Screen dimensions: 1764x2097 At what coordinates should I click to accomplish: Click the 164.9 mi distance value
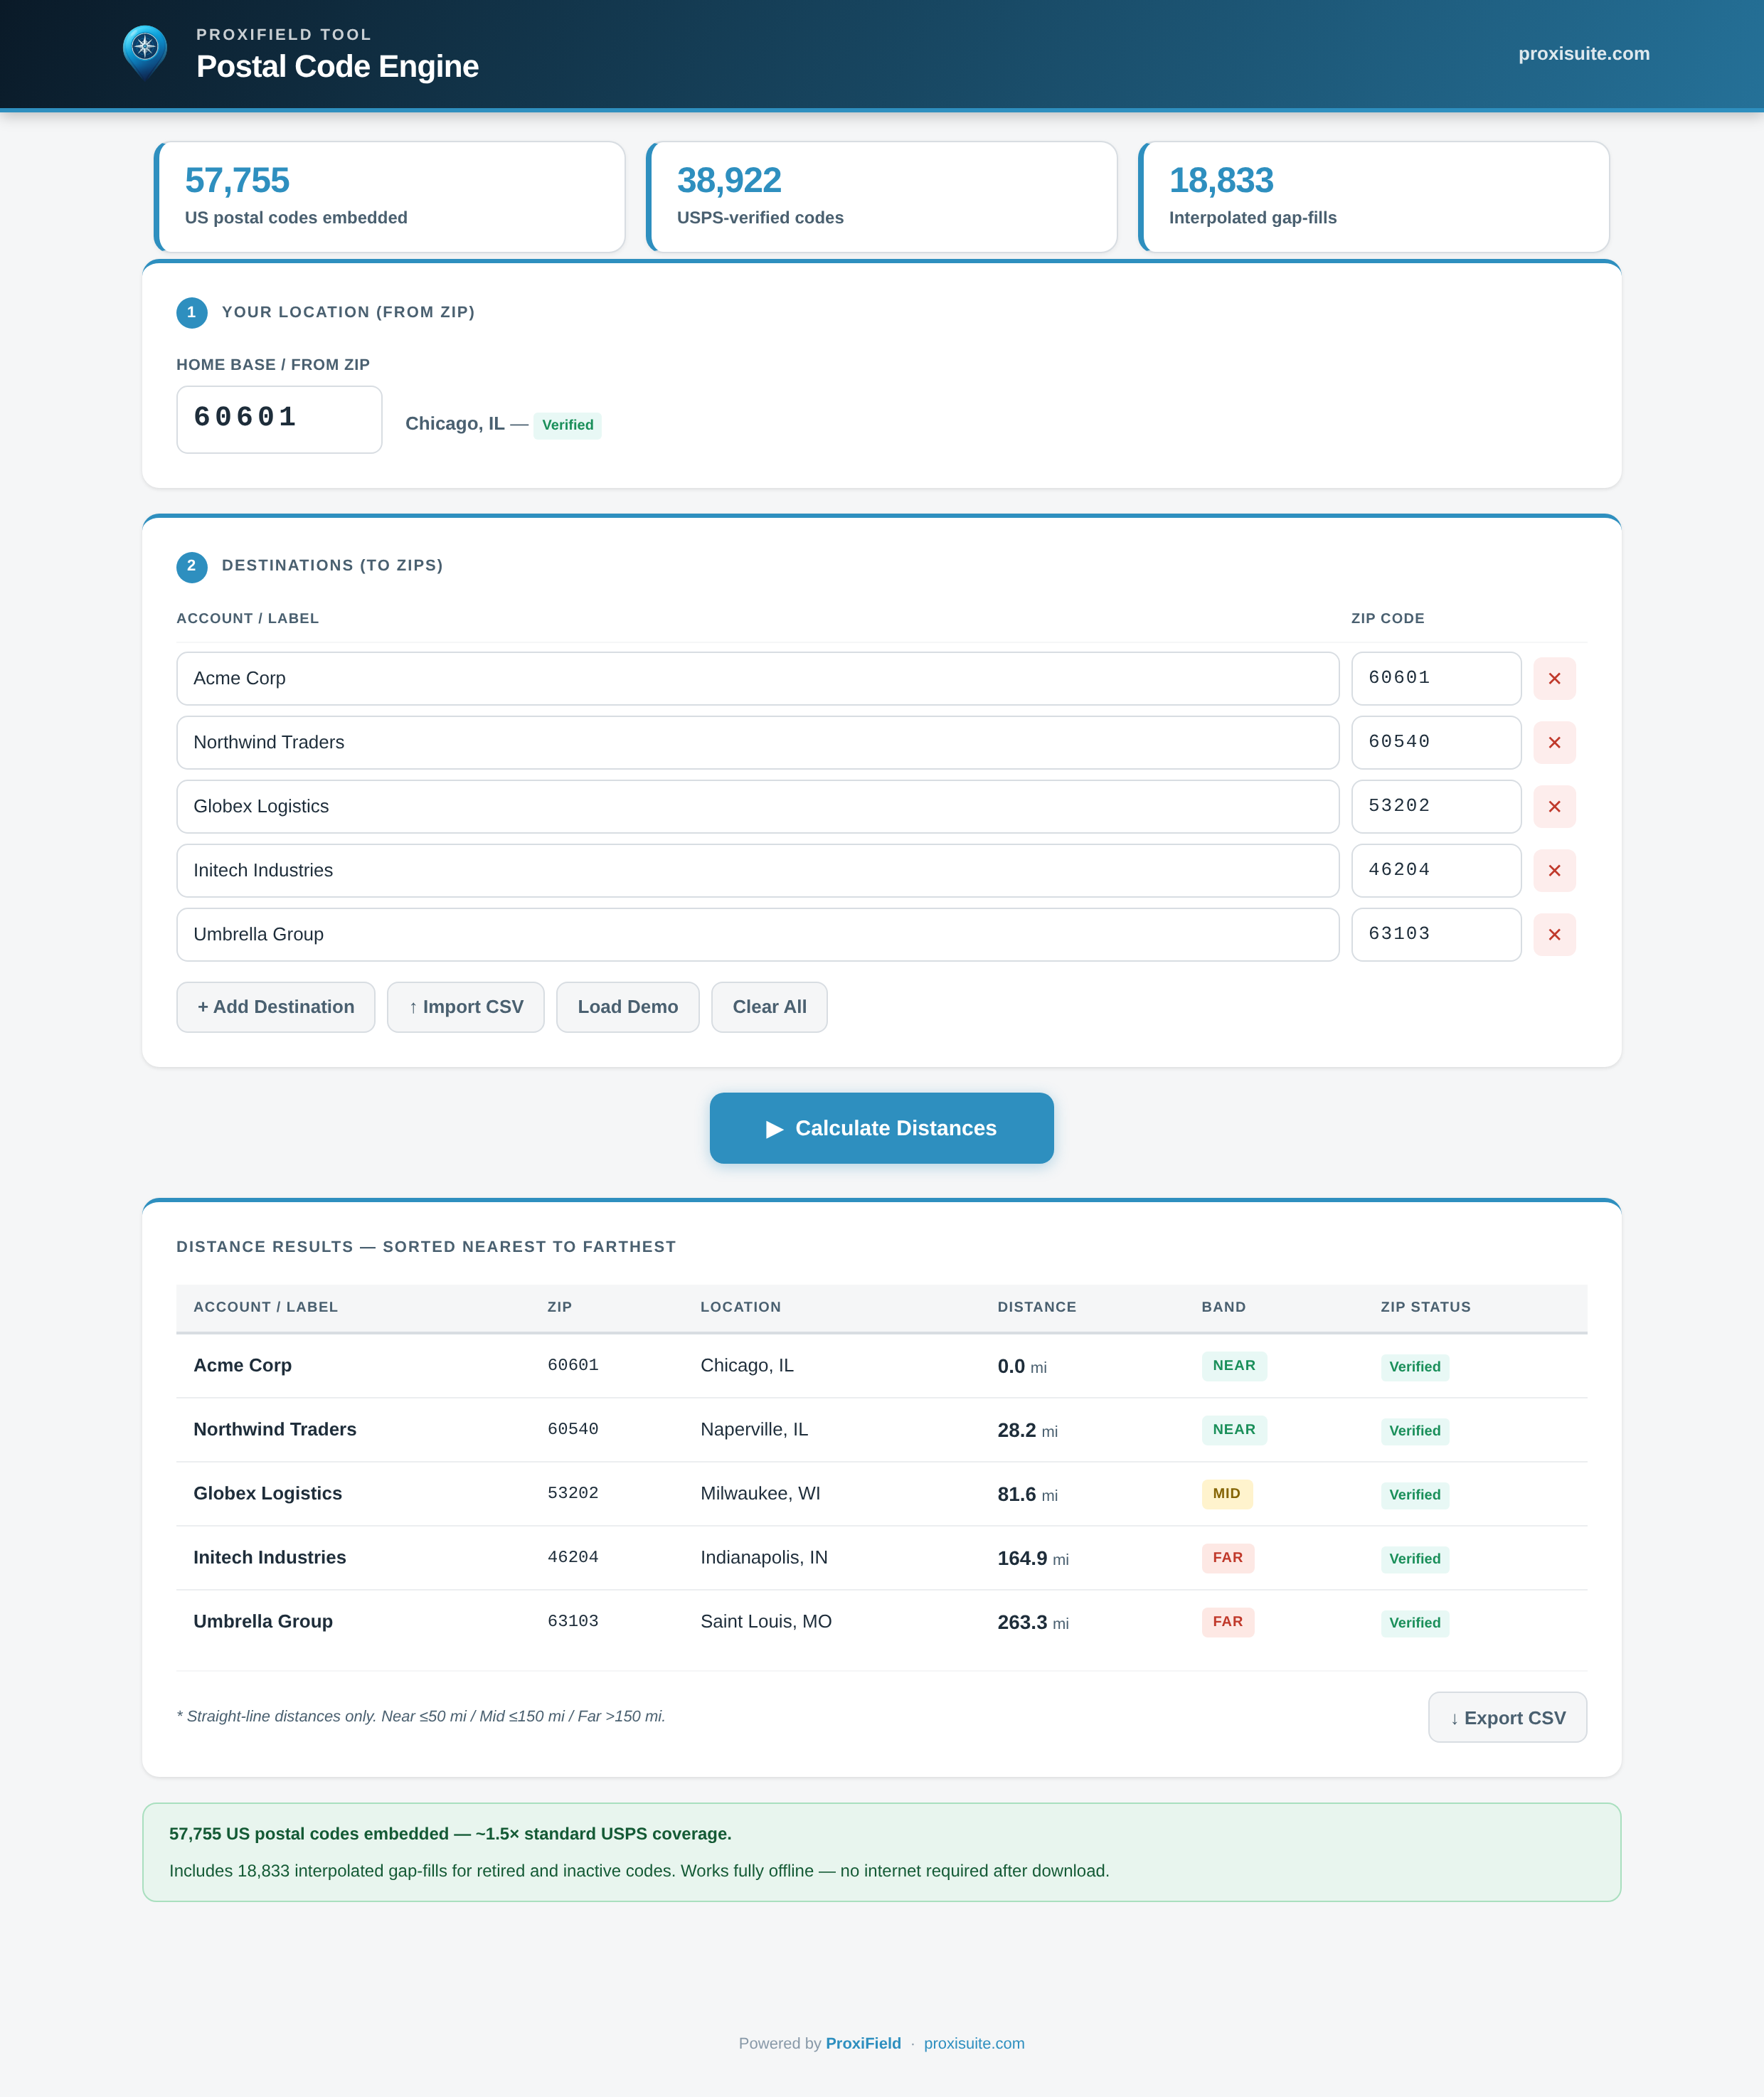click(1033, 1559)
